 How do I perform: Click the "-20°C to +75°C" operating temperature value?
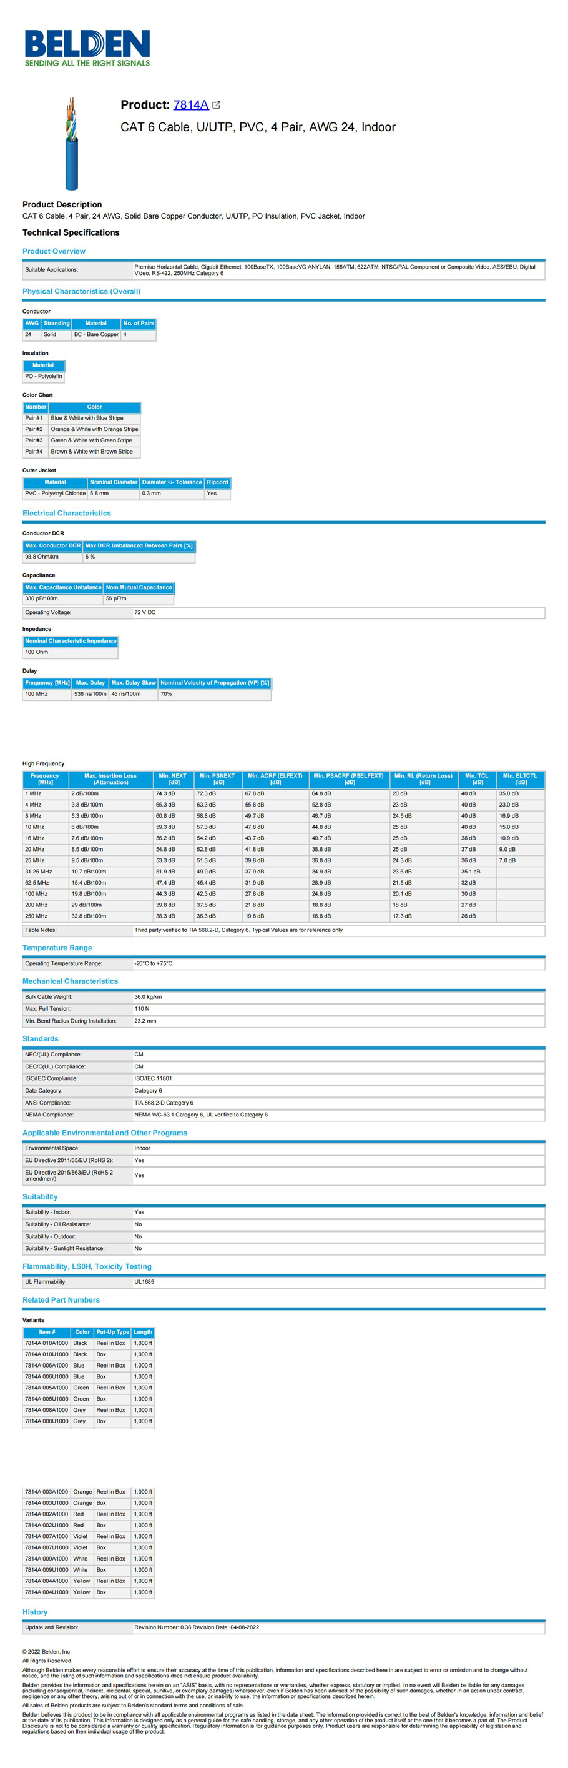(x=154, y=965)
